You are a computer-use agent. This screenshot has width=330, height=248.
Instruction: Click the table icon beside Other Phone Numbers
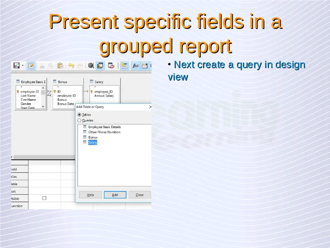coord(85,132)
